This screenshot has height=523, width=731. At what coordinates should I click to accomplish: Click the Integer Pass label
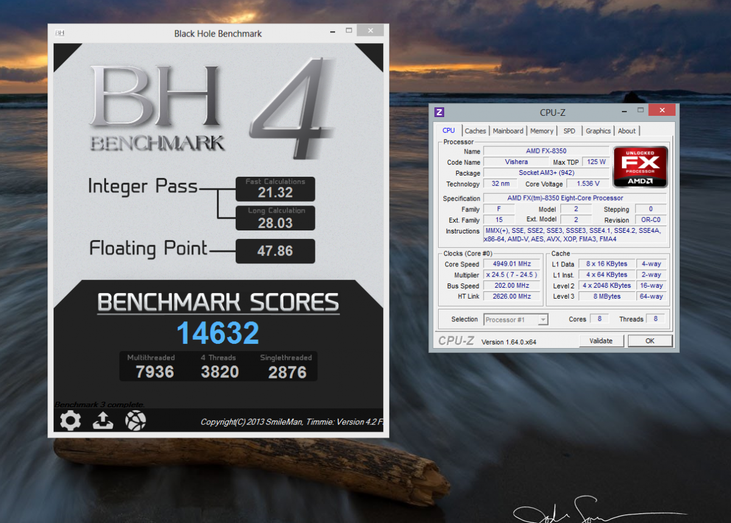coord(143,187)
